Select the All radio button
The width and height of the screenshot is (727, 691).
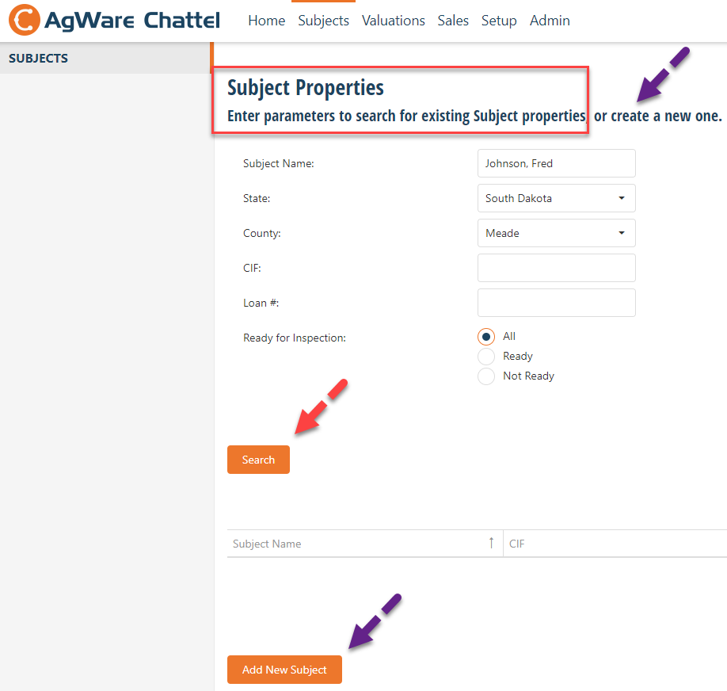[486, 337]
